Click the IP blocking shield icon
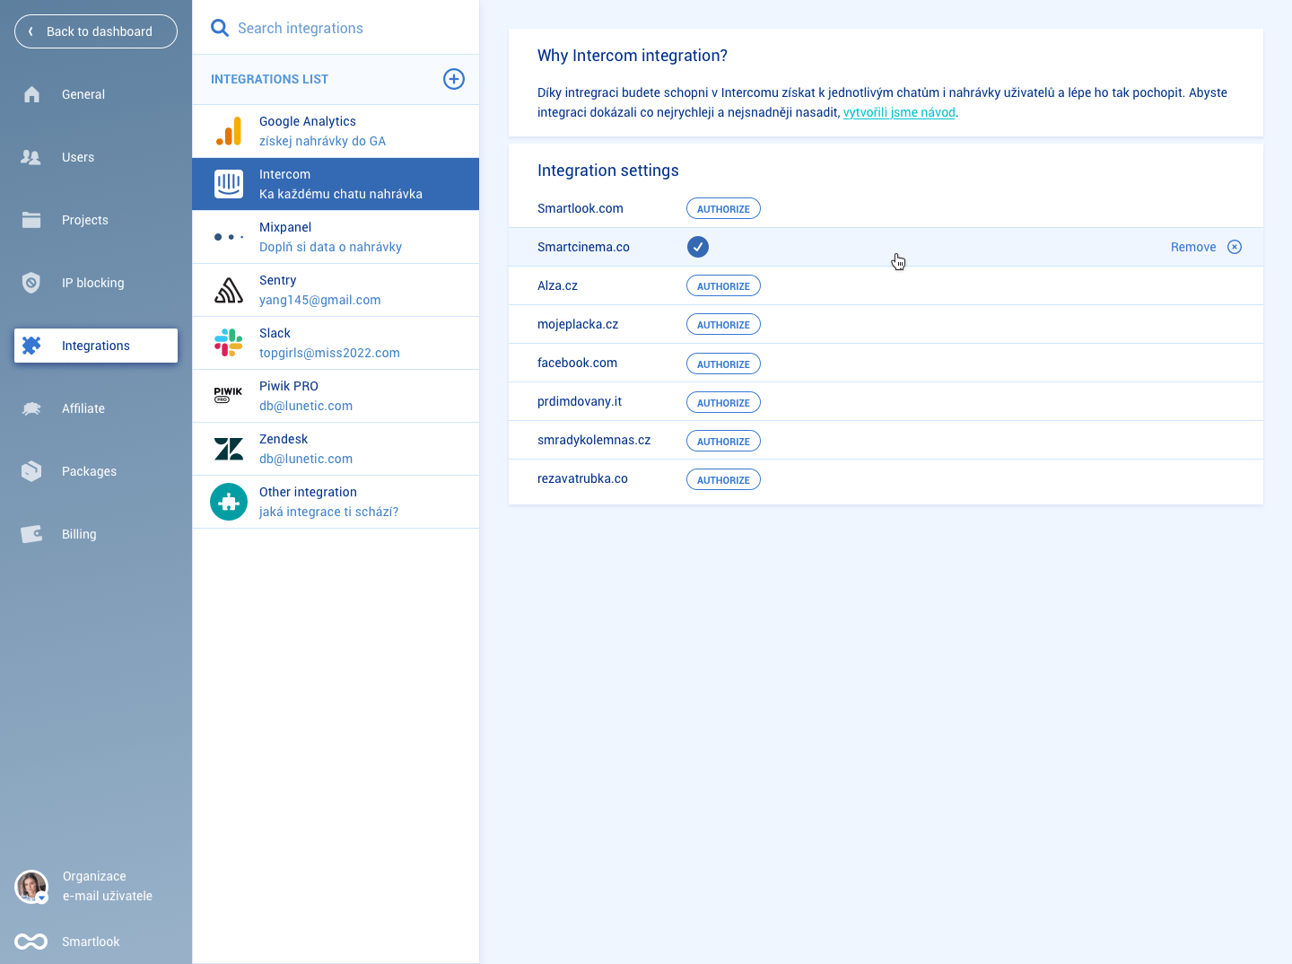The image size is (1292, 964). pos(31,283)
